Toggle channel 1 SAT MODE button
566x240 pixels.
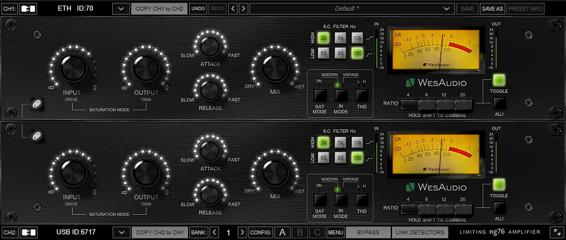[320, 95]
